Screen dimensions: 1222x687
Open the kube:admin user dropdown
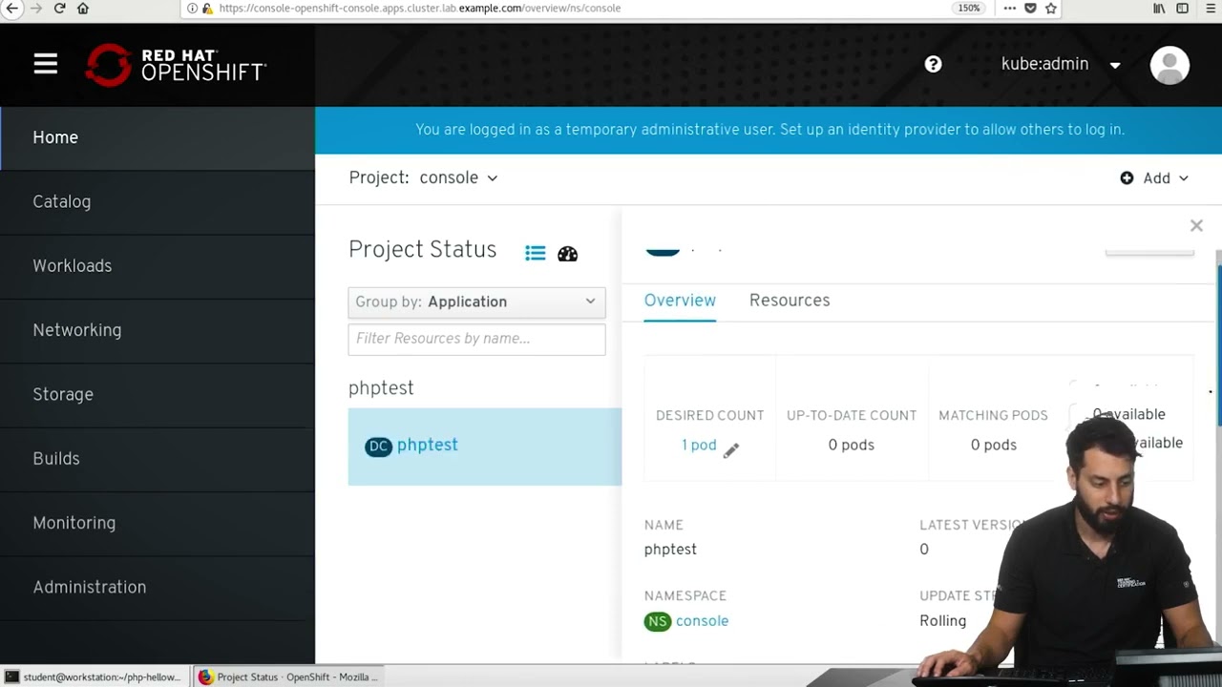pos(1061,64)
